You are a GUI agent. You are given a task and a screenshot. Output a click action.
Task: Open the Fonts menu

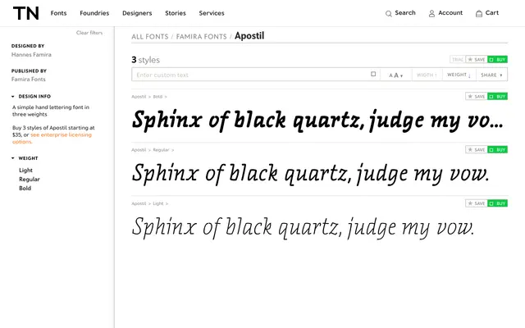coord(58,13)
